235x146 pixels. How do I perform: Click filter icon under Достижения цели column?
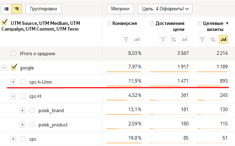pos(163,39)
